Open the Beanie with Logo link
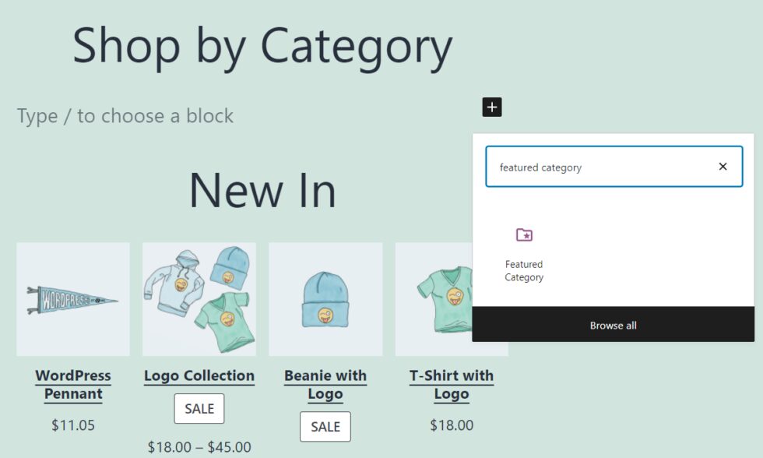This screenshot has width=763, height=458. pyautogui.click(x=325, y=385)
